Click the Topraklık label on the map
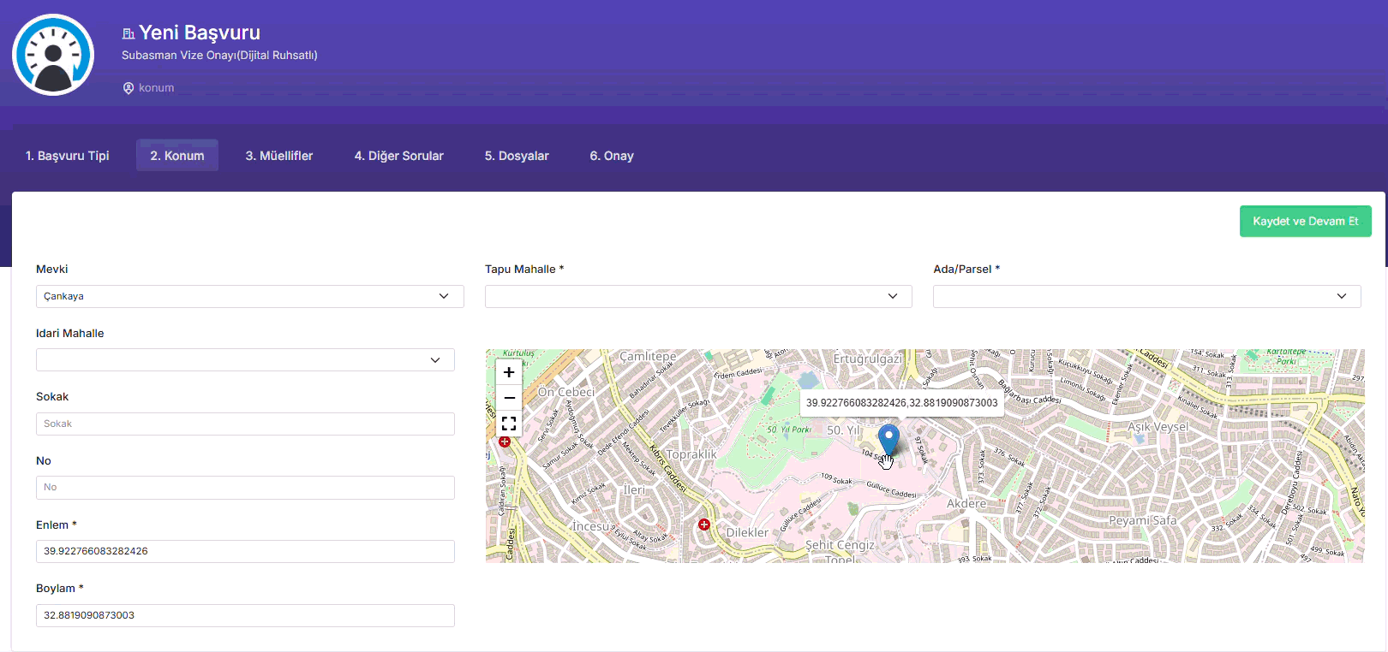This screenshot has width=1388, height=652. 691,454
